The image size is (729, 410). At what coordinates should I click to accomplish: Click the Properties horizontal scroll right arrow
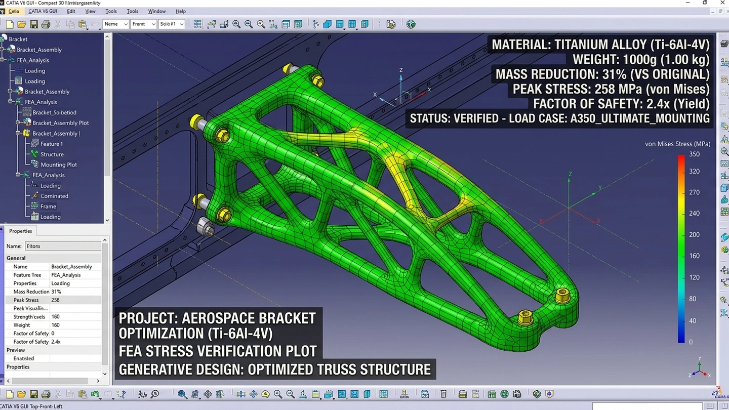(x=98, y=381)
